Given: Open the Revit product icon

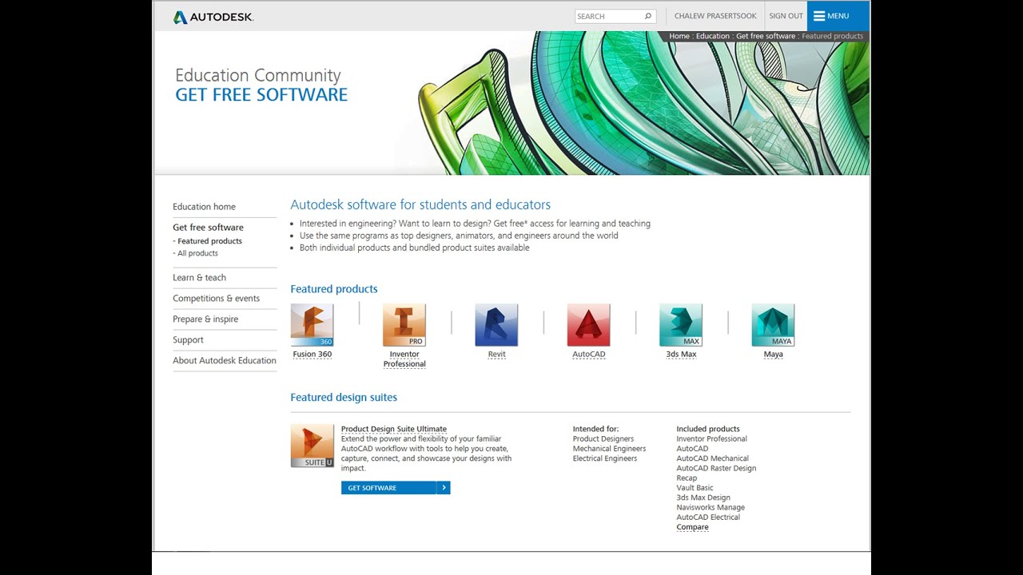Looking at the screenshot, I should pyautogui.click(x=496, y=325).
